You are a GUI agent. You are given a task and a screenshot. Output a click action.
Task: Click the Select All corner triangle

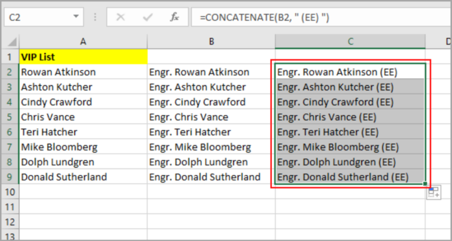click(x=12, y=43)
